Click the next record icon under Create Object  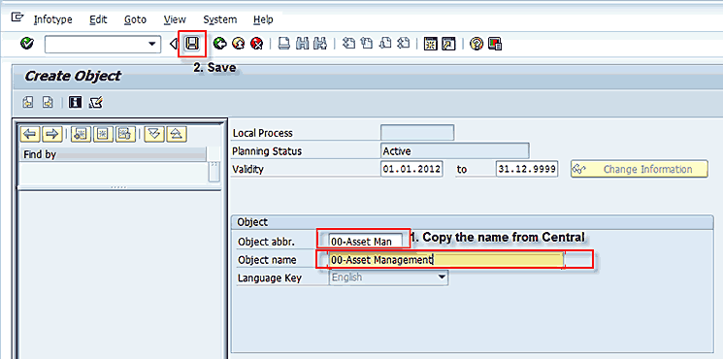pos(48,102)
